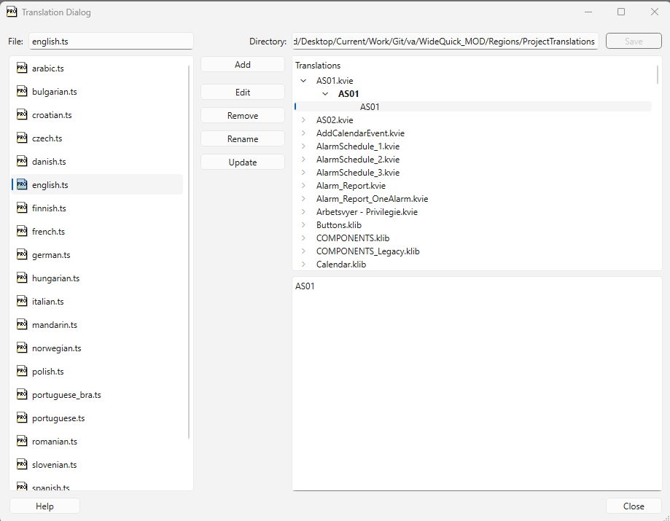Expand the AddCalendarEvent.kvie node
This screenshot has width=670, height=521.
point(303,133)
